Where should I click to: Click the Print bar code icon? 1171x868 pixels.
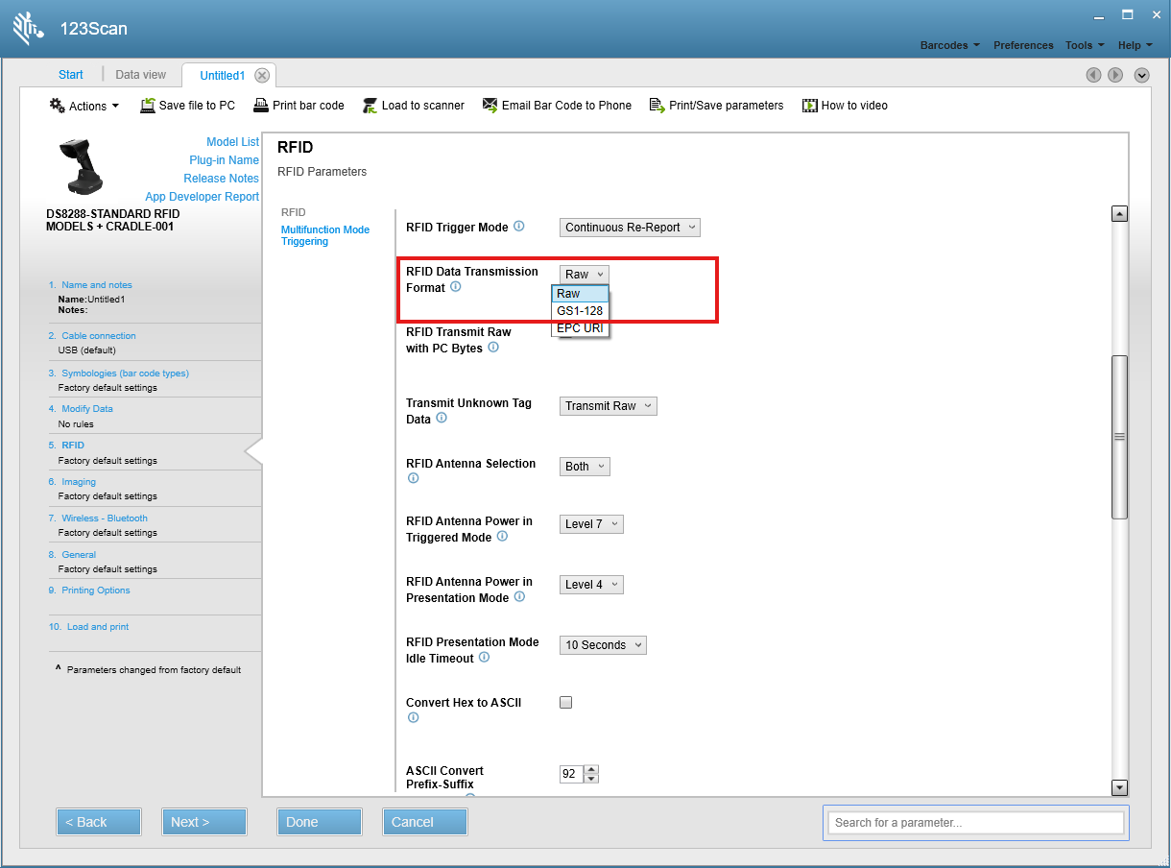point(261,106)
